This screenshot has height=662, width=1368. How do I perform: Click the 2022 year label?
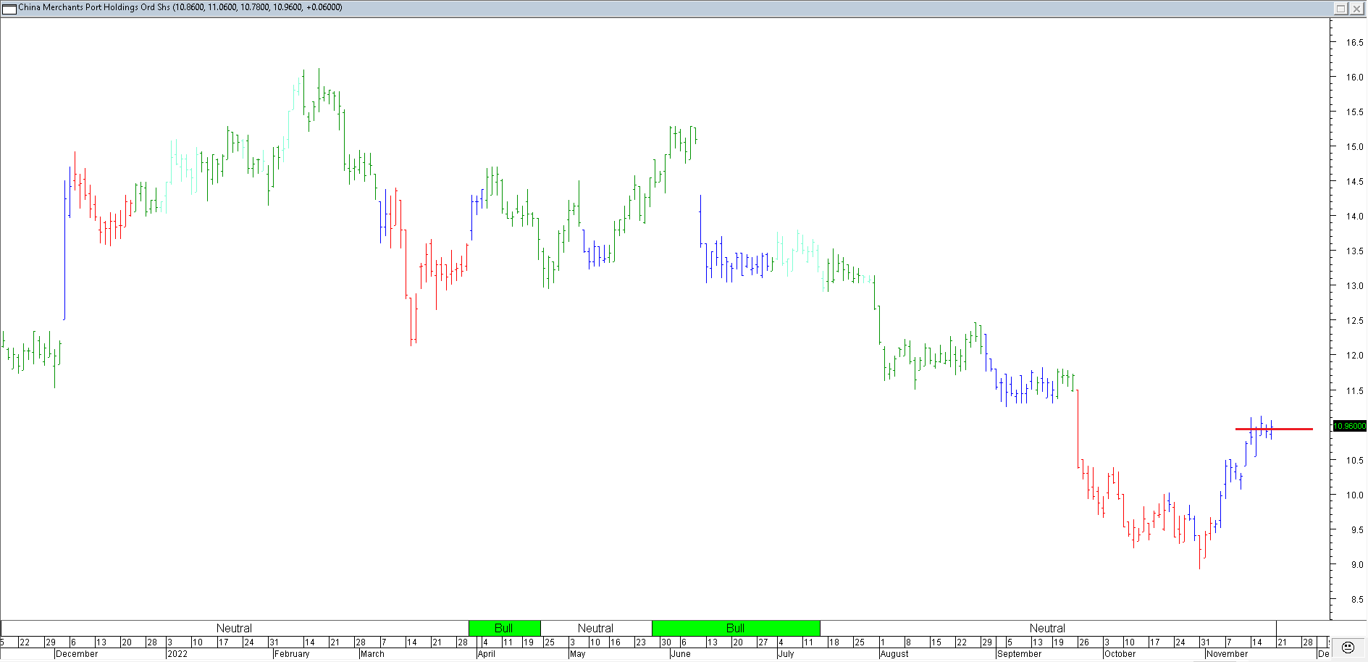(x=177, y=654)
